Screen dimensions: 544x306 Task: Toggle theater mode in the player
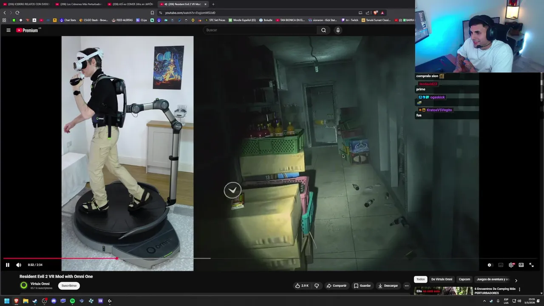(x=521, y=265)
